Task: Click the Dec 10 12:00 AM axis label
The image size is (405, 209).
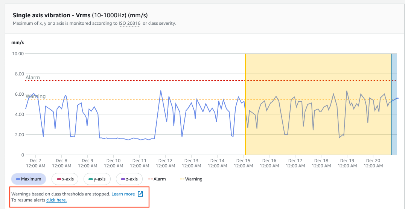Action: (113, 163)
